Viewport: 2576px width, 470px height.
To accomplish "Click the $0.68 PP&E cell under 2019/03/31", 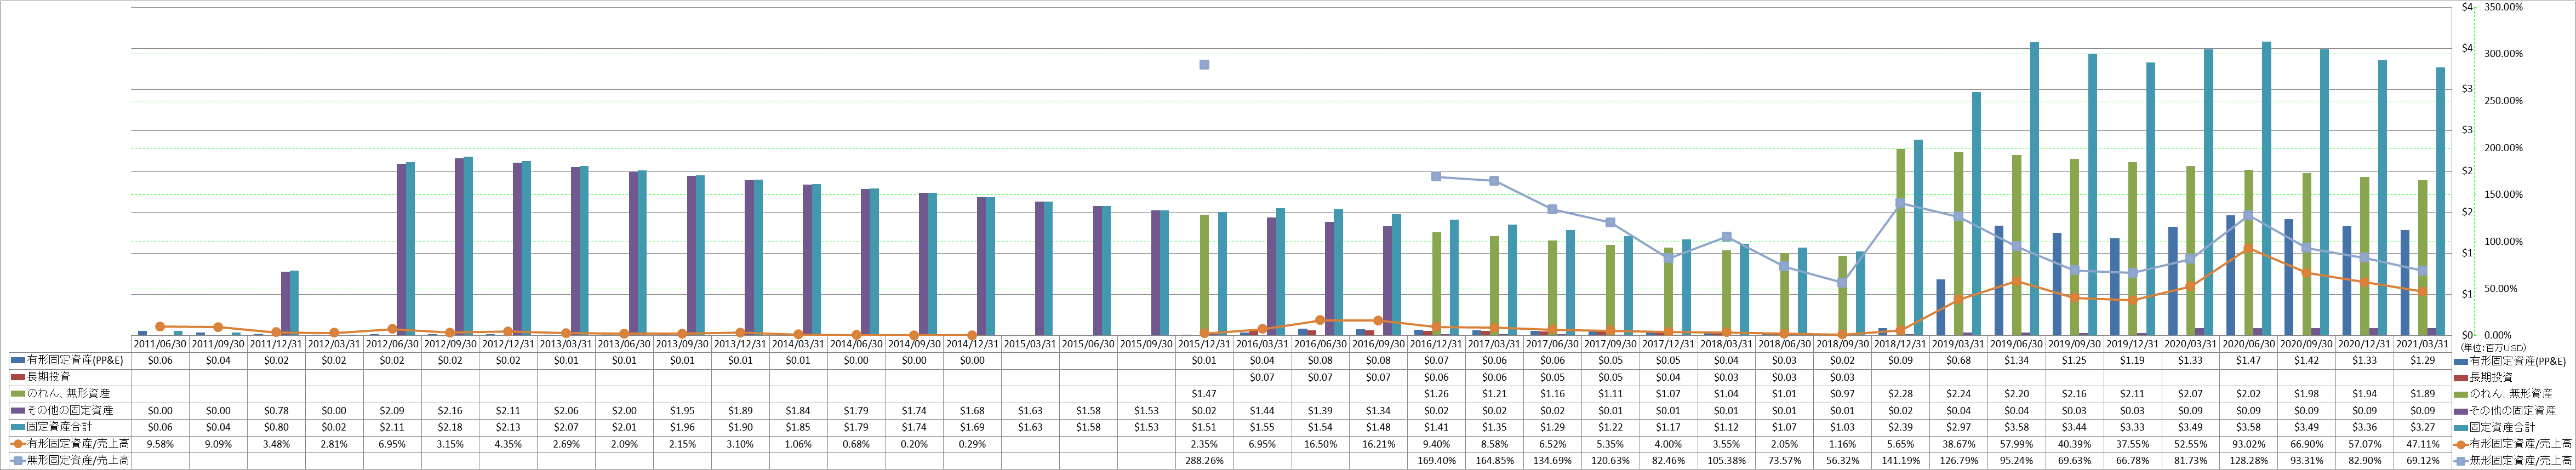I will [x=1958, y=360].
